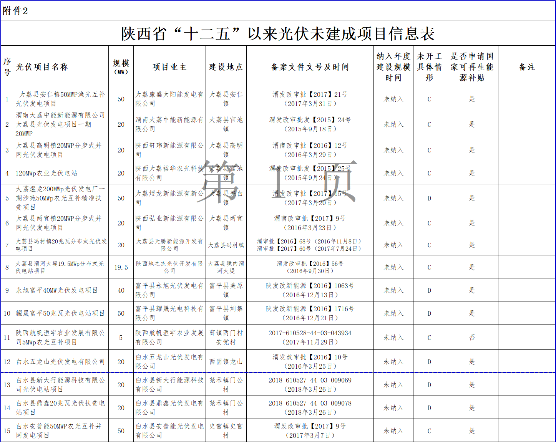Select the scale value 19.5
556x442 pixels.
(121, 267)
